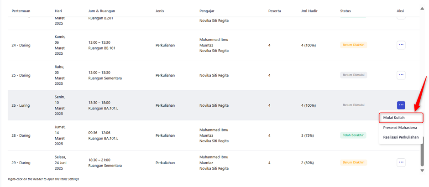The image size is (429, 187).
Task: Choose Presensi Mahasiswa in the menu
Action: tap(400, 127)
